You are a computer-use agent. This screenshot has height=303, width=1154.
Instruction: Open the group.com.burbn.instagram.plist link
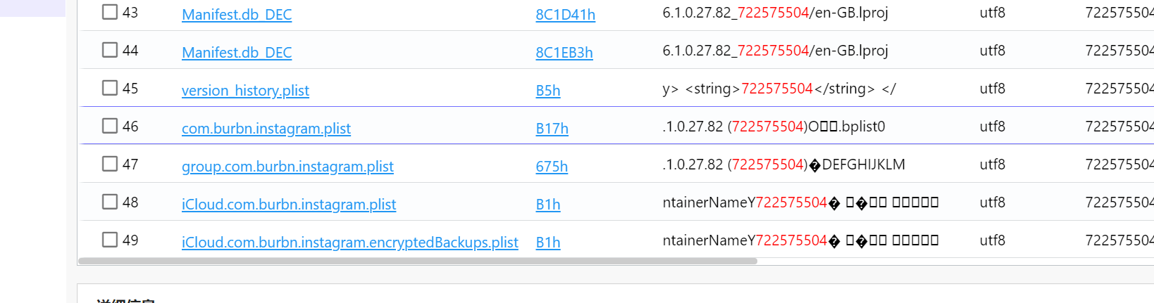coord(287,167)
